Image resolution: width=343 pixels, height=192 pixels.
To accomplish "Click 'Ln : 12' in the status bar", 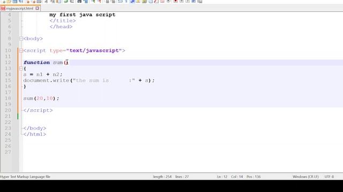I will click(x=222, y=177).
